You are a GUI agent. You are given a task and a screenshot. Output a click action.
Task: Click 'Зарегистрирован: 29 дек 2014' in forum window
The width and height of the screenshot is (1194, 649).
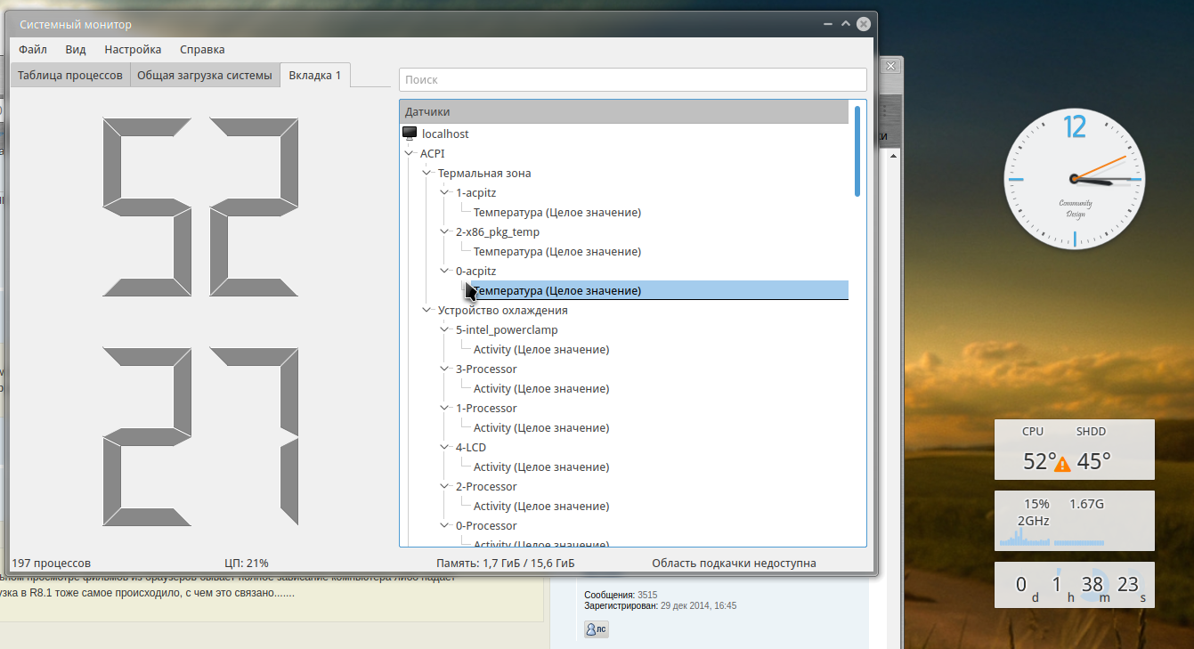click(660, 605)
